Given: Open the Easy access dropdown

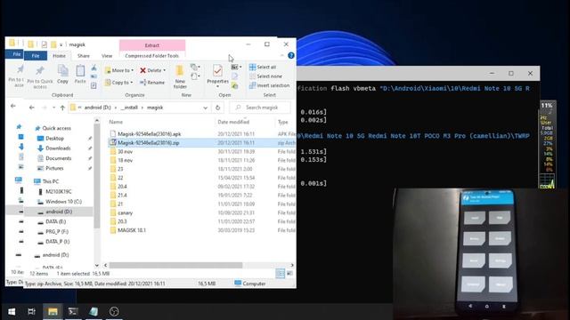Looking at the screenshot, I should click(x=195, y=76).
